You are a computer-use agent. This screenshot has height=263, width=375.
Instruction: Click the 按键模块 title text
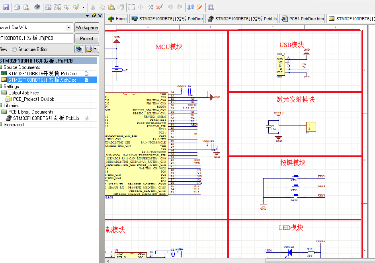(293, 163)
